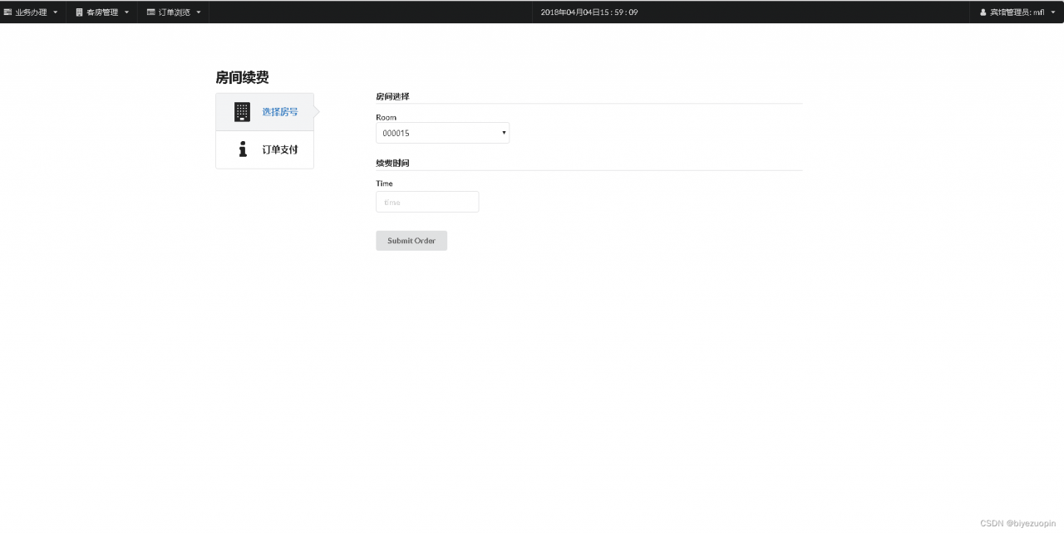Click the 续费时间 section label
Viewport: 1064px width, 533px height.
tap(392, 163)
